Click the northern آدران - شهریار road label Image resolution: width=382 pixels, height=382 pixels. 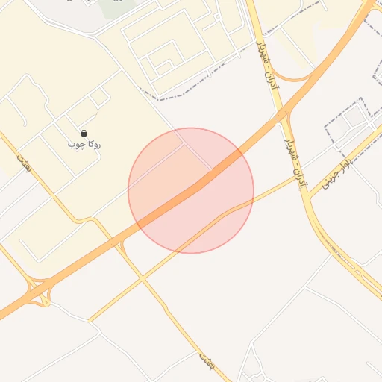[x=268, y=66]
